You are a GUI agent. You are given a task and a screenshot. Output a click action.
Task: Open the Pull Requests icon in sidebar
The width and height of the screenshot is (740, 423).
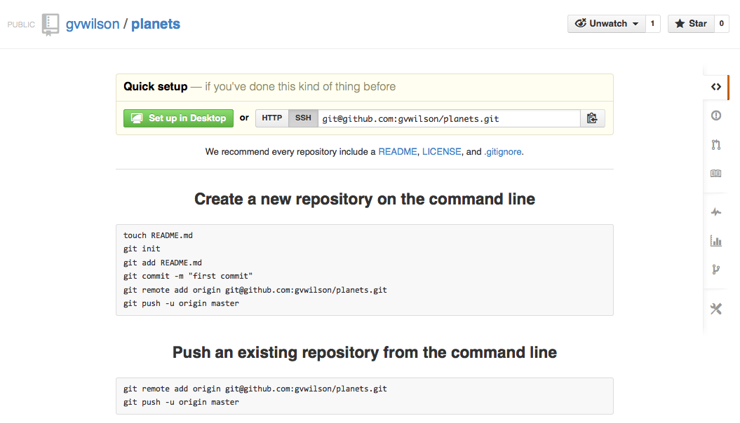coord(716,144)
